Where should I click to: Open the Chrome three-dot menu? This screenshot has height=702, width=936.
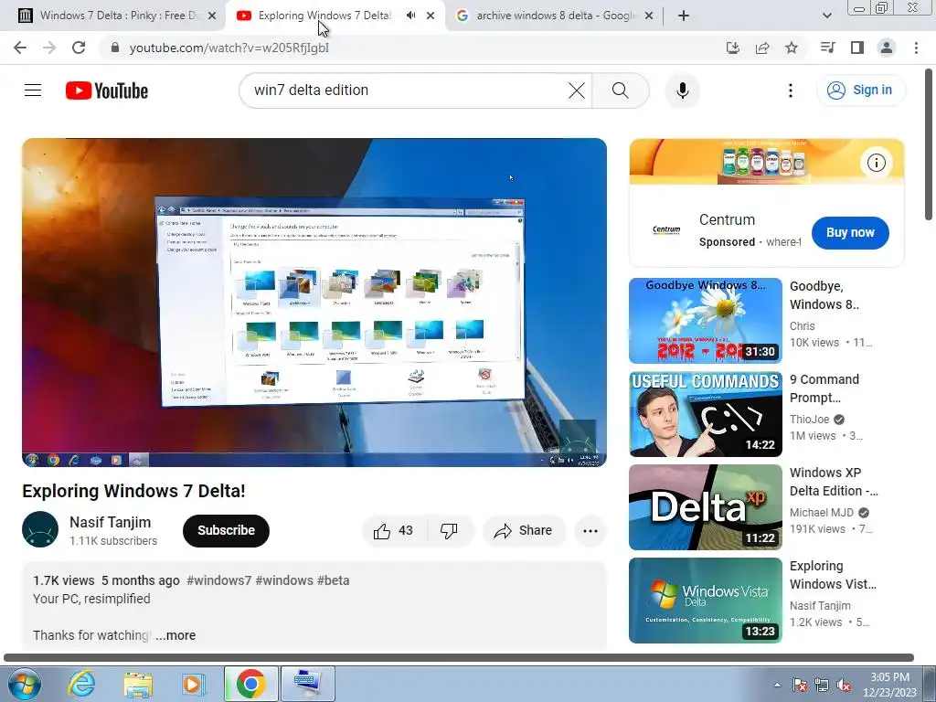pyautogui.click(x=916, y=48)
